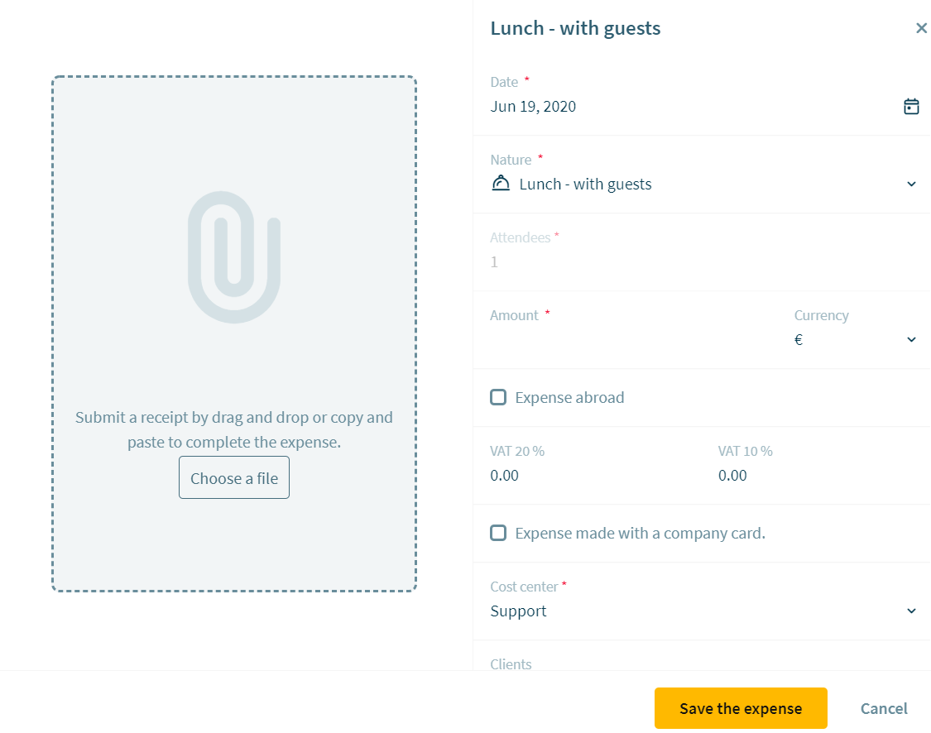Tick the Expense abroad checkbox

tap(498, 397)
